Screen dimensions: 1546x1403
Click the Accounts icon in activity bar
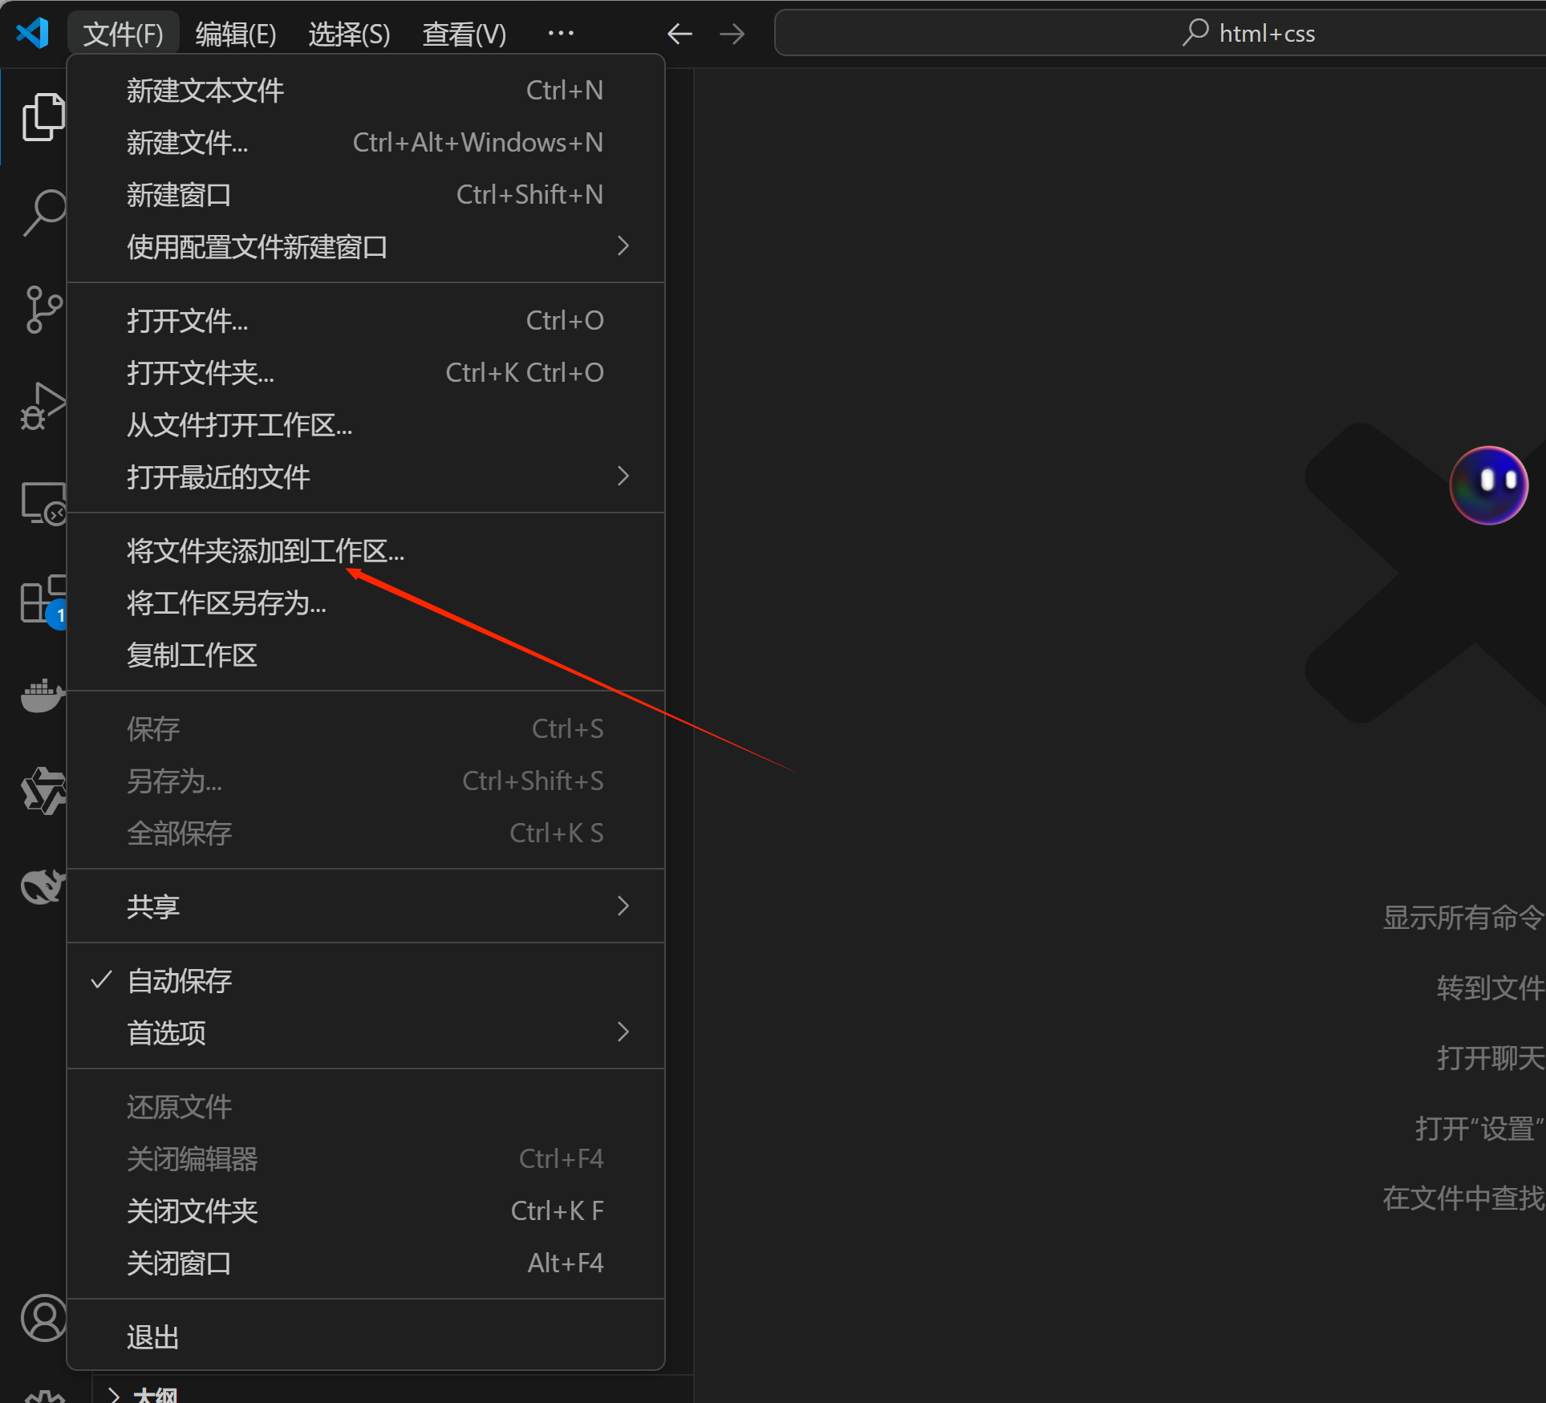pyautogui.click(x=43, y=1318)
